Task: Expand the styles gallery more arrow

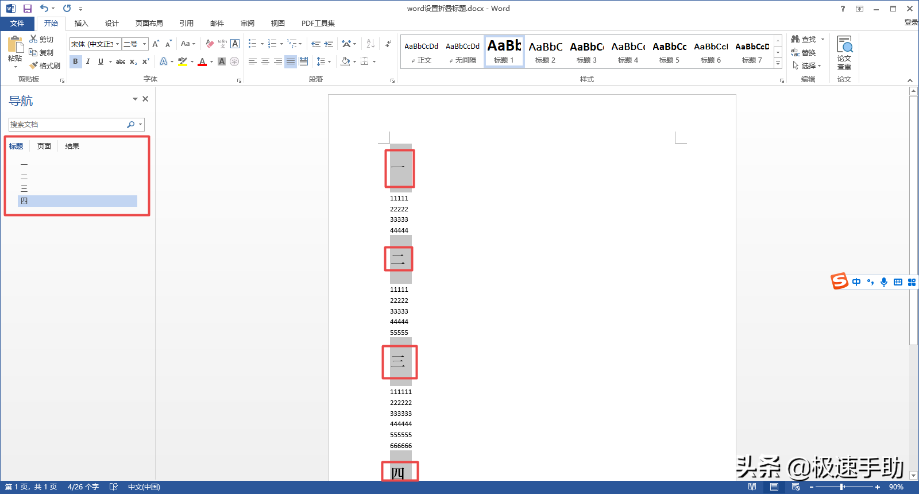Action: tap(778, 63)
